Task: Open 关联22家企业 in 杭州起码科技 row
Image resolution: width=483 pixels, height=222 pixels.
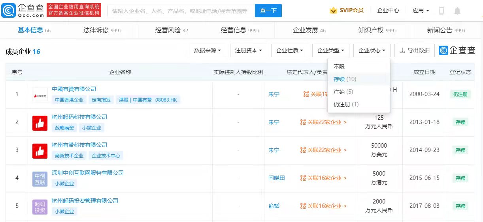Action: (323, 122)
